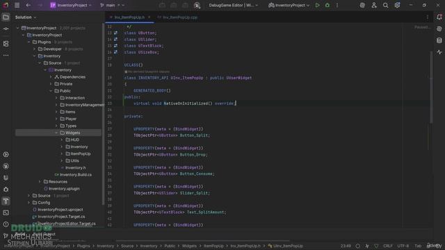Click the CRLF line separator indicator
The height and width of the screenshot is (250, 445).
coord(388,246)
